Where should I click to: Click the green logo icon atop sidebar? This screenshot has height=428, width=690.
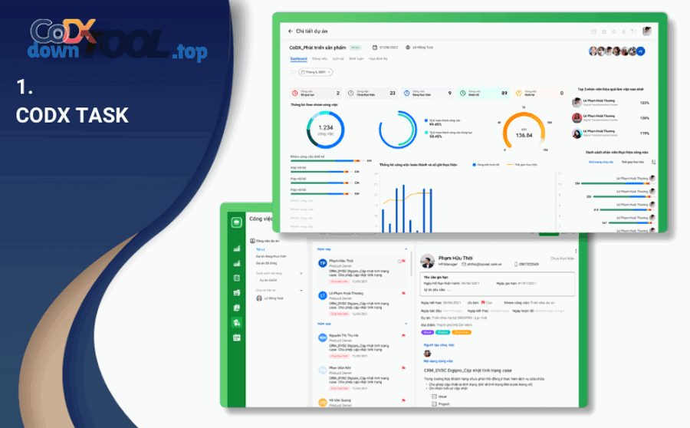[237, 222]
